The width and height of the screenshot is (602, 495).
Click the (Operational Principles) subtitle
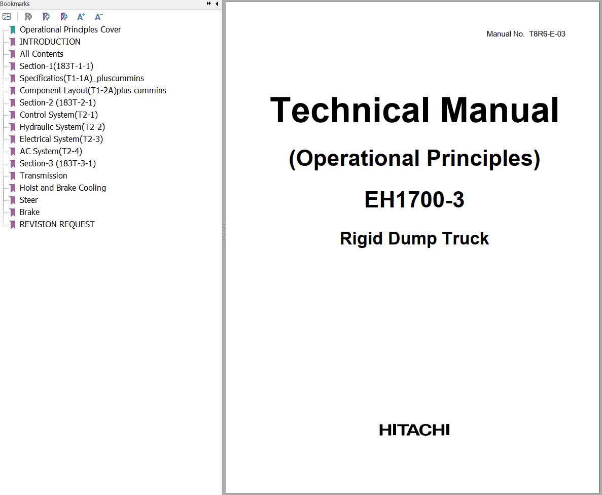[414, 158]
